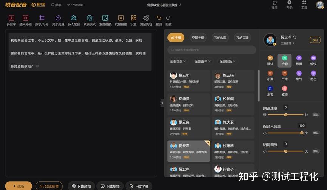This screenshot has width=327, height=190.
Task: Select the 悦云夜 voice card
Action: (189, 128)
